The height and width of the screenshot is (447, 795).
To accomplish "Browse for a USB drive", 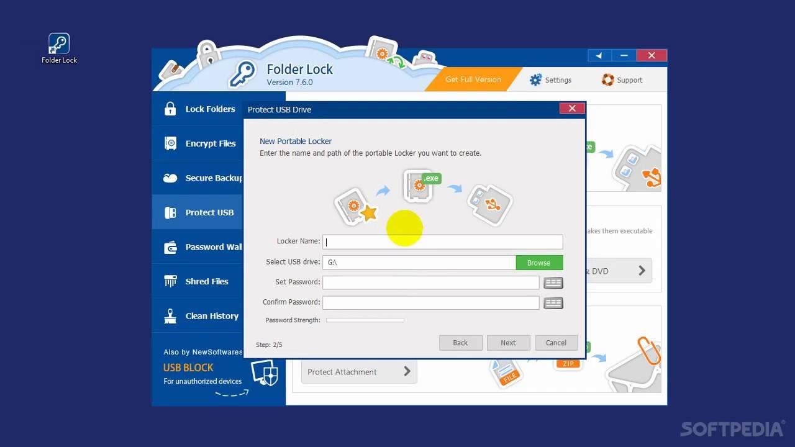I will pyautogui.click(x=539, y=263).
